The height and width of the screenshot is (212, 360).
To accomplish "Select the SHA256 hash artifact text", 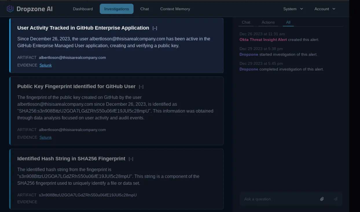I will 88,195.
